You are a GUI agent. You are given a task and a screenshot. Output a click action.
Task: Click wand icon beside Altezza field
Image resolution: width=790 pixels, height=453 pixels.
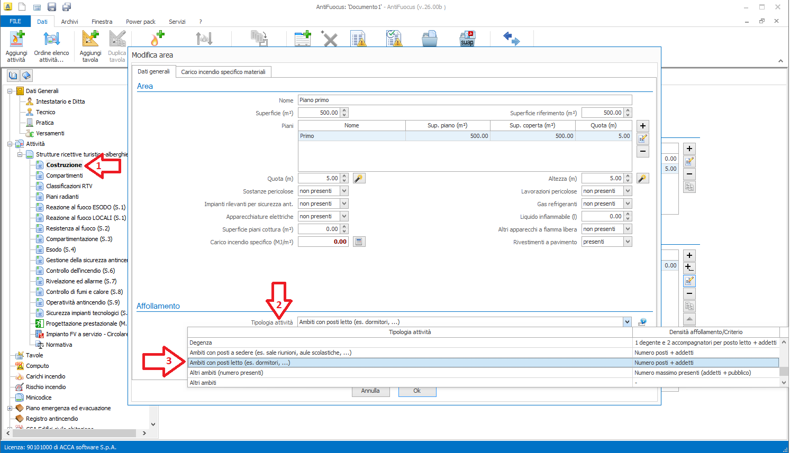click(x=642, y=179)
